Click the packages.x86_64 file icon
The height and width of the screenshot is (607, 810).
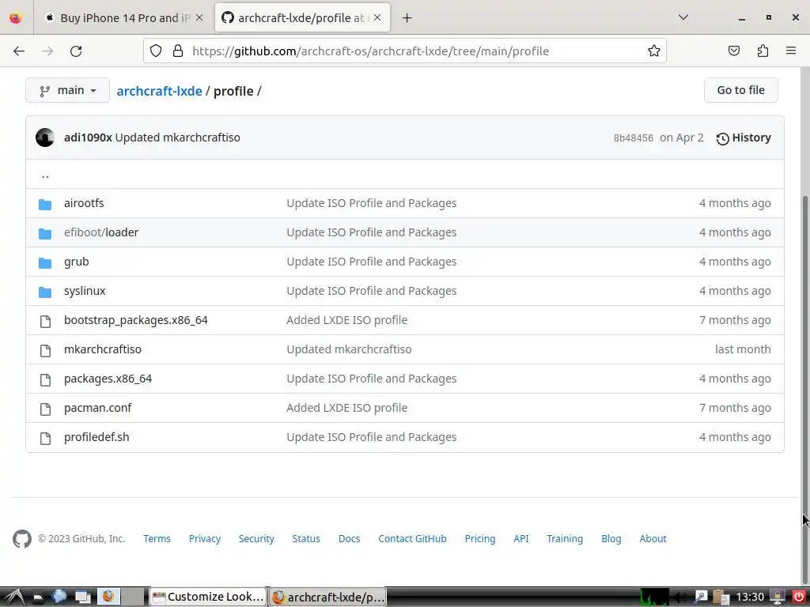tap(45, 380)
